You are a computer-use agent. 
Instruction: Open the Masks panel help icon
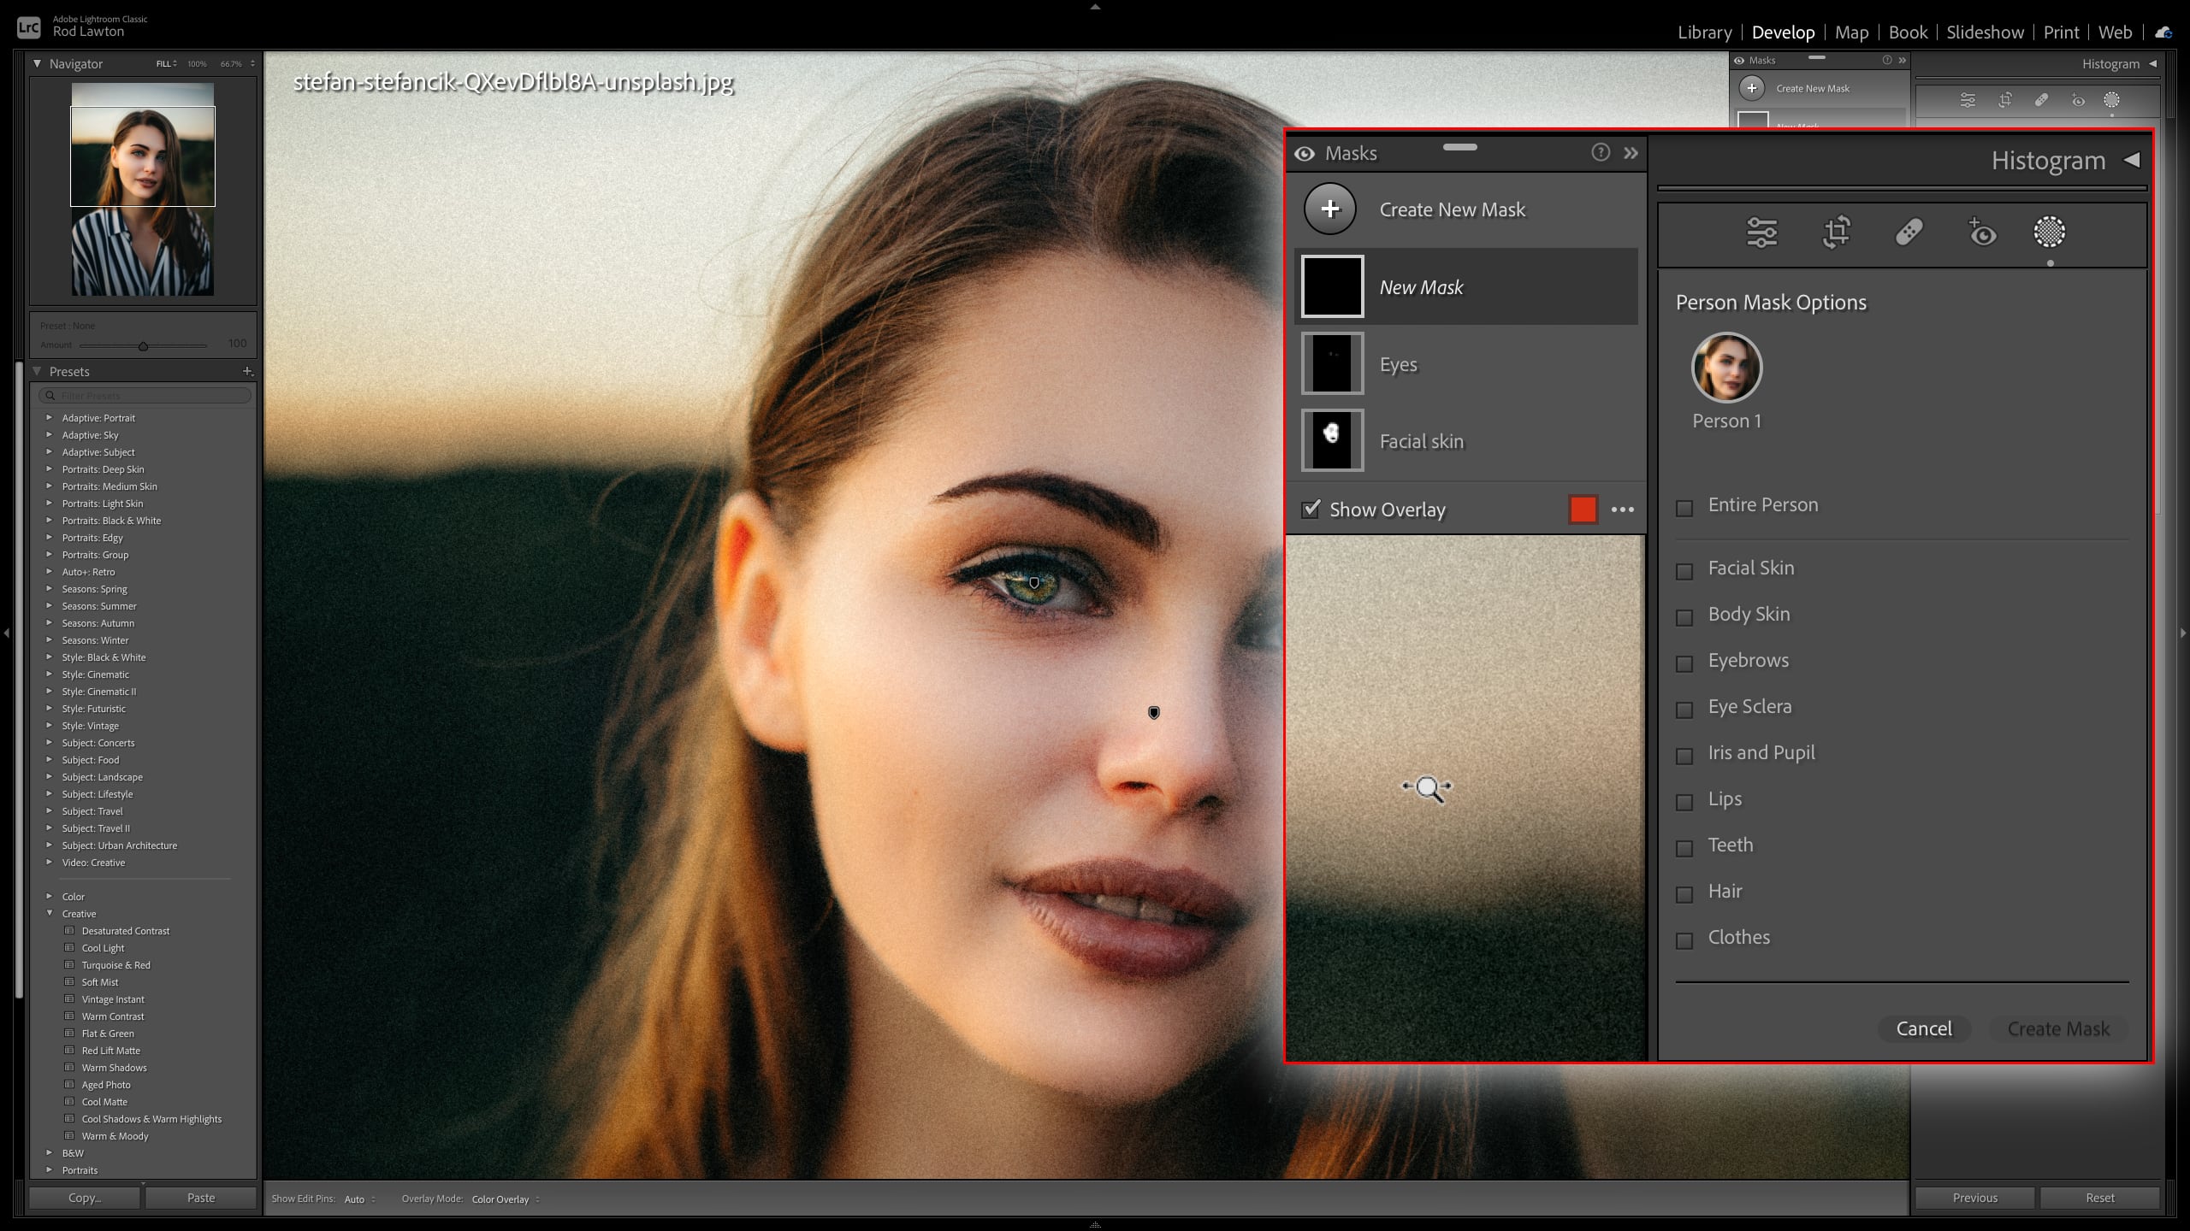click(1600, 153)
